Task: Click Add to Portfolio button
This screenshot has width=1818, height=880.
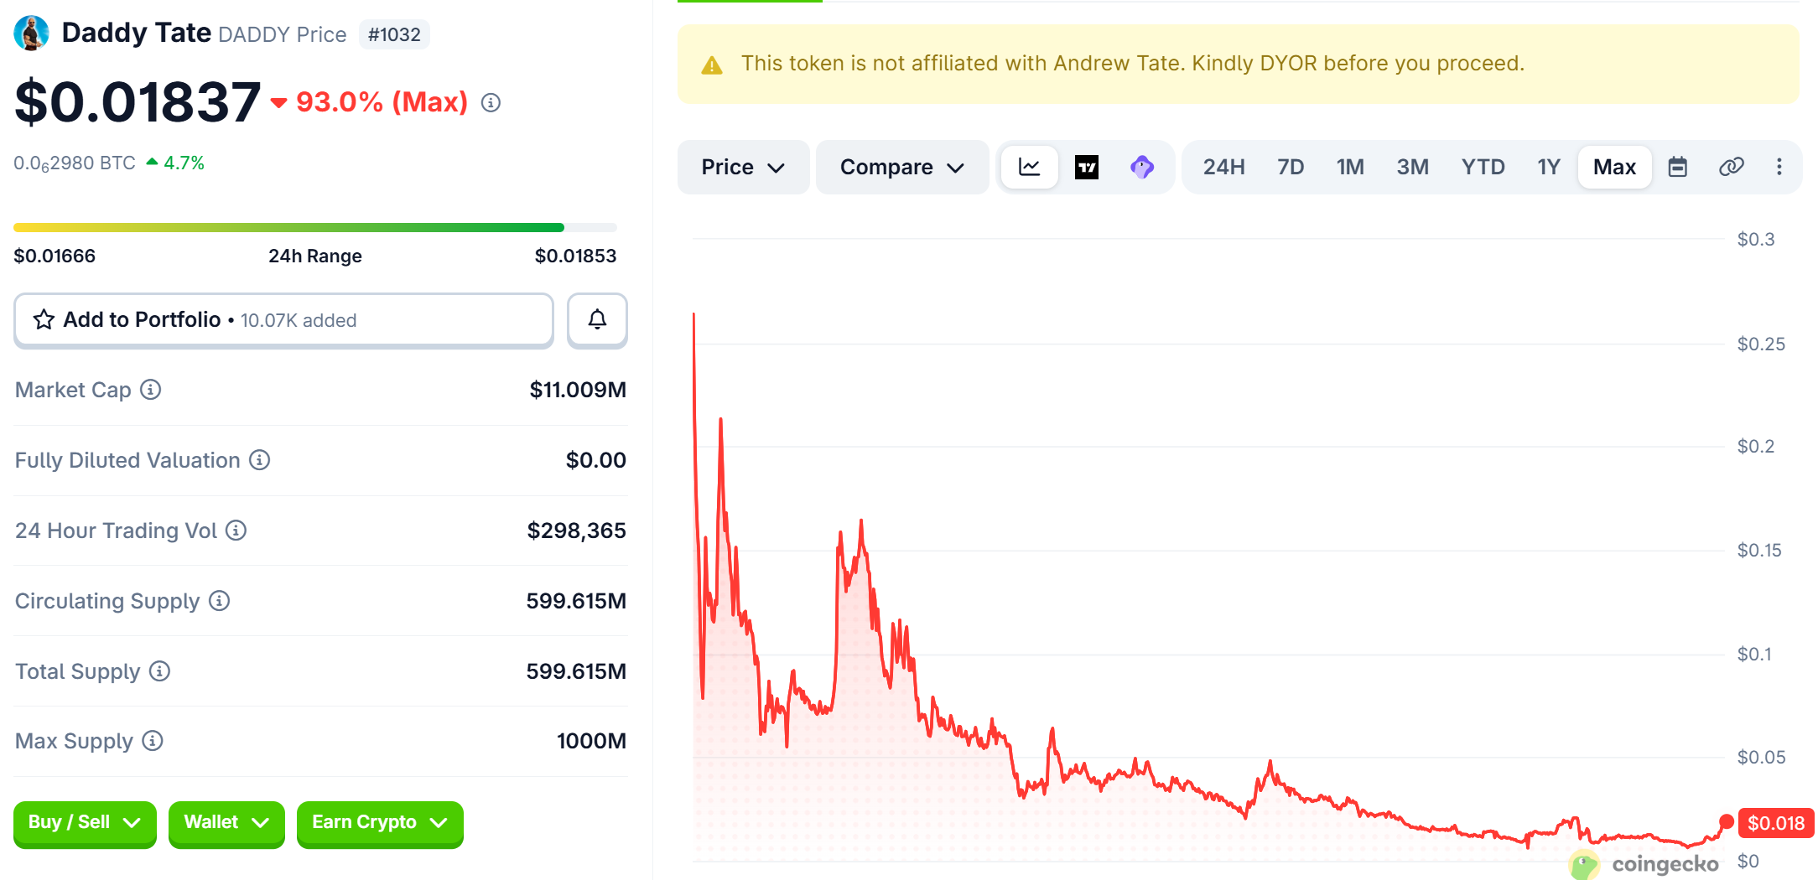Action: click(283, 319)
